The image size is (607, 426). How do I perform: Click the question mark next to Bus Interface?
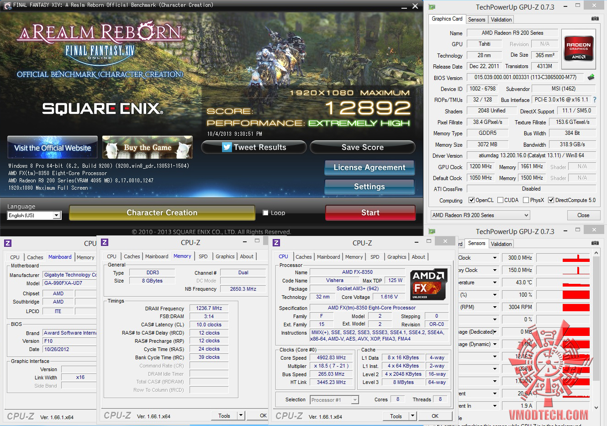point(595,100)
